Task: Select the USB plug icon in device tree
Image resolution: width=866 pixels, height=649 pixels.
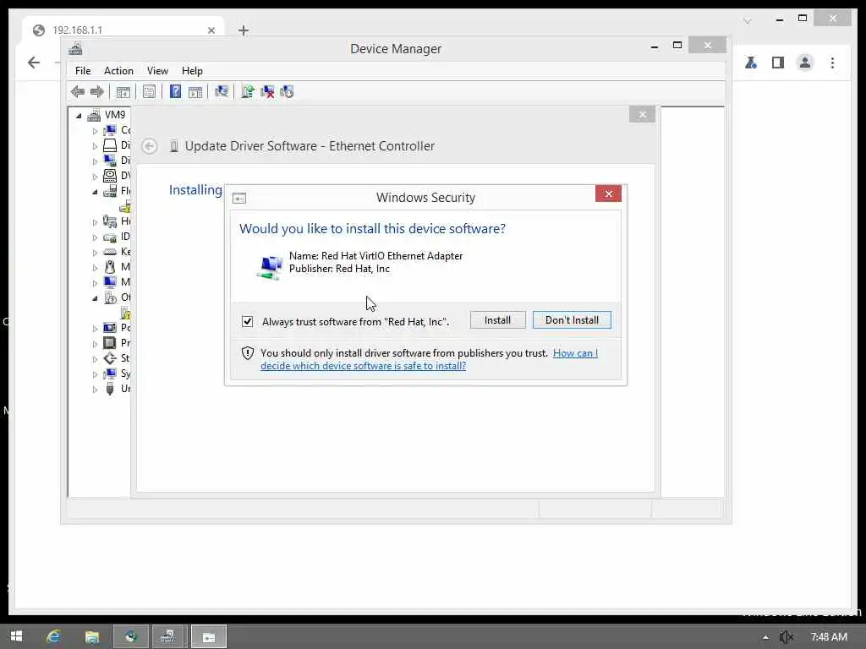Action: (110, 389)
